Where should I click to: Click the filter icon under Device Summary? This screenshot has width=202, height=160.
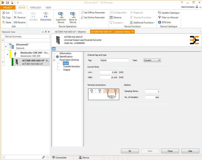point(3,40)
